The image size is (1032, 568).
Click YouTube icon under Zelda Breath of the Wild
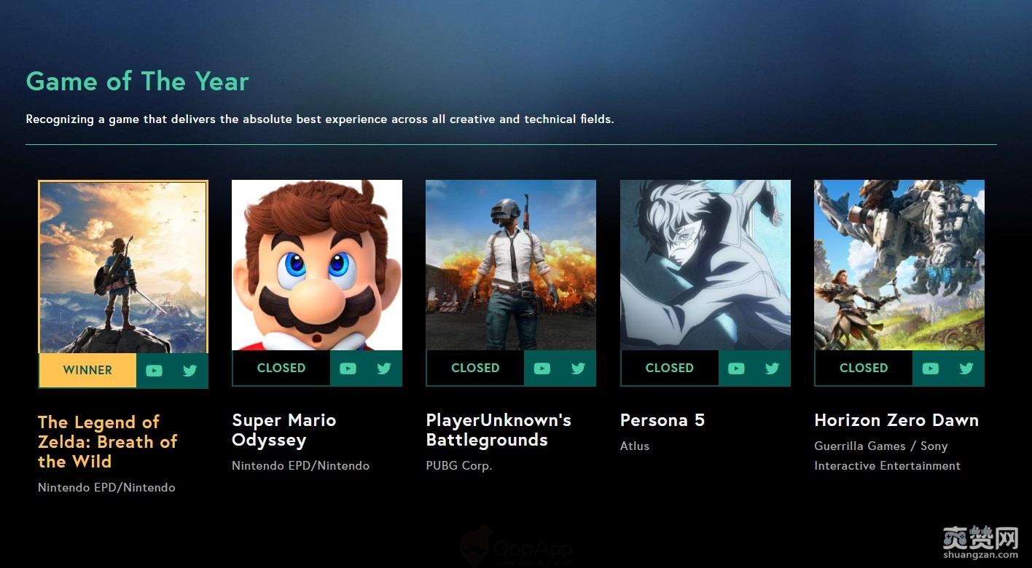pos(154,371)
